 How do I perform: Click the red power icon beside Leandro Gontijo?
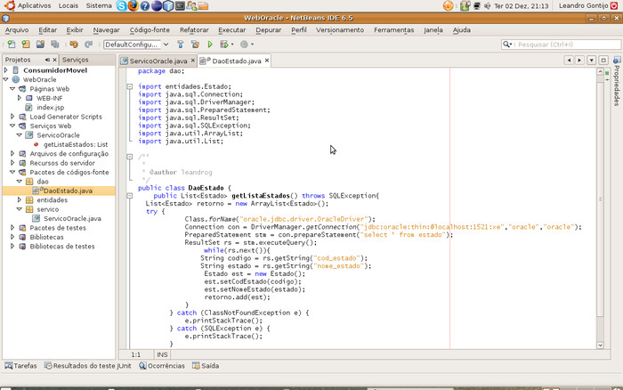click(x=614, y=5)
